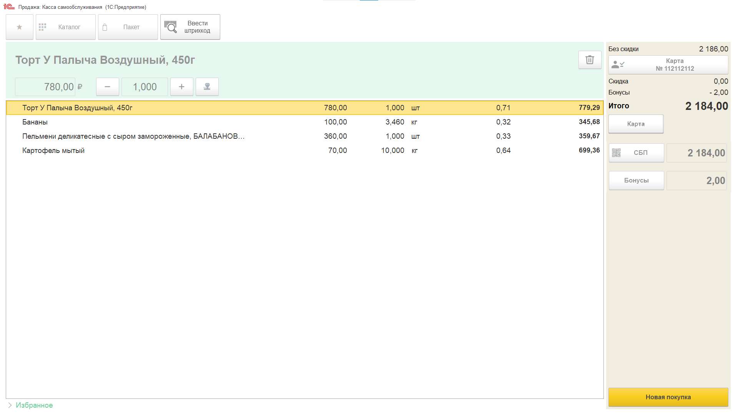Pay via СБП QR button

pos(636,153)
